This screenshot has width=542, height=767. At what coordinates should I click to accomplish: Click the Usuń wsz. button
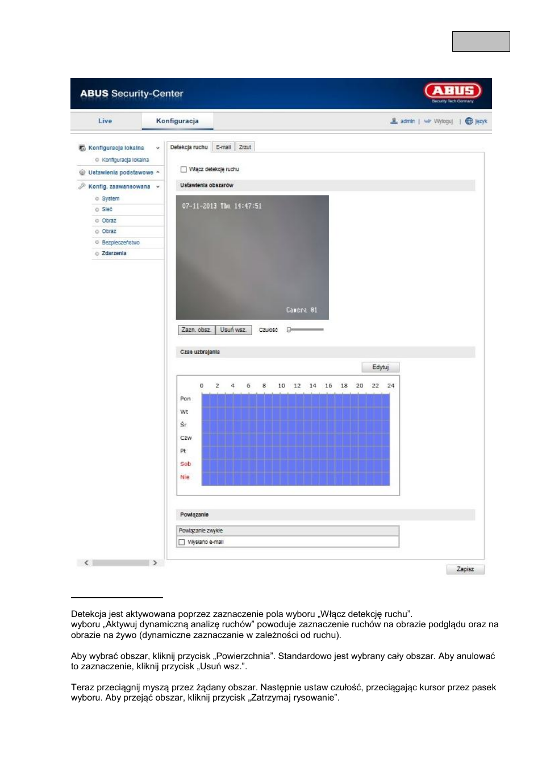(x=234, y=330)
